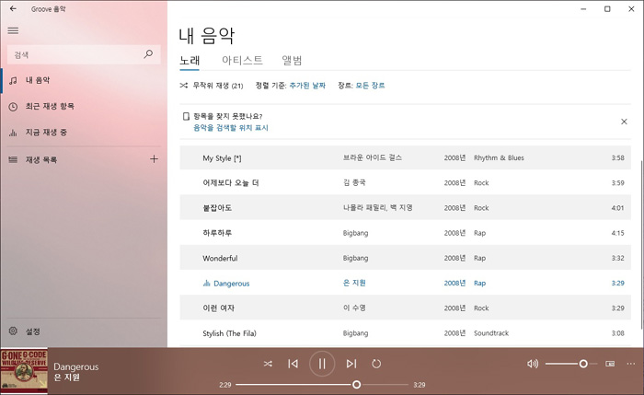Open the hamburger navigation menu

(13, 30)
